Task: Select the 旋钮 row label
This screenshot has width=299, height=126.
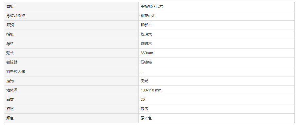Action: 10,109
